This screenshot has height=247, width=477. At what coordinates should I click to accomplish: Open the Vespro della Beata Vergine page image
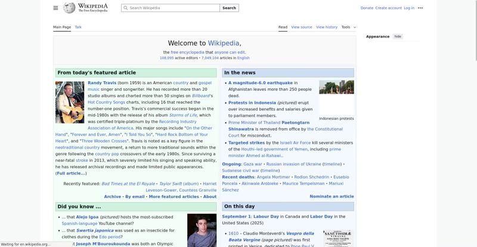(337, 239)
